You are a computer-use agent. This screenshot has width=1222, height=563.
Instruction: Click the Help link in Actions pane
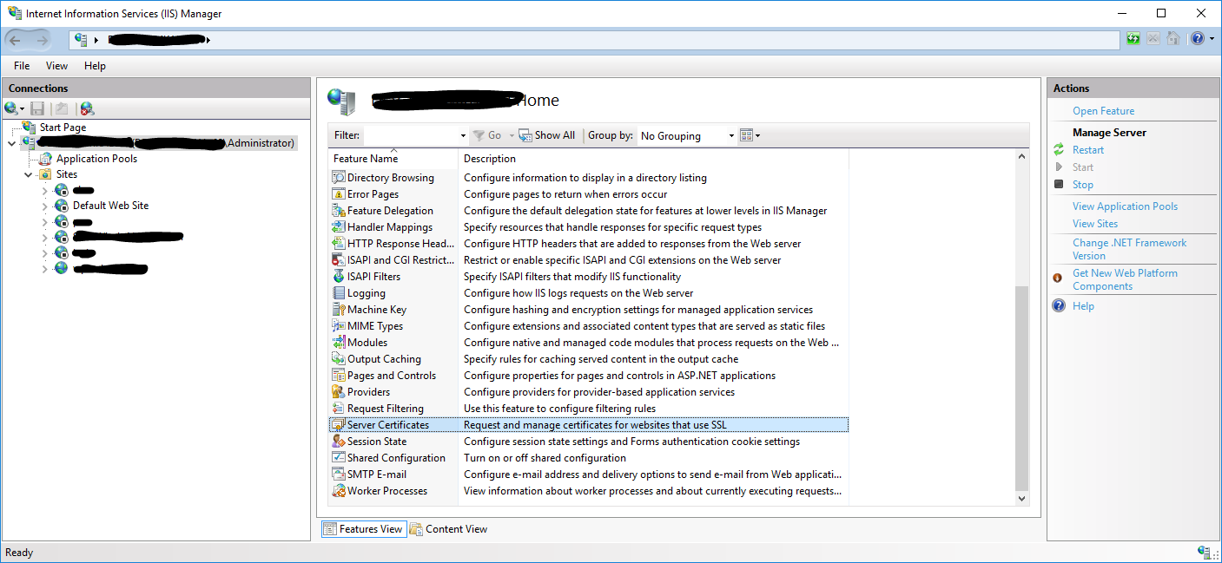pyautogui.click(x=1084, y=306)
